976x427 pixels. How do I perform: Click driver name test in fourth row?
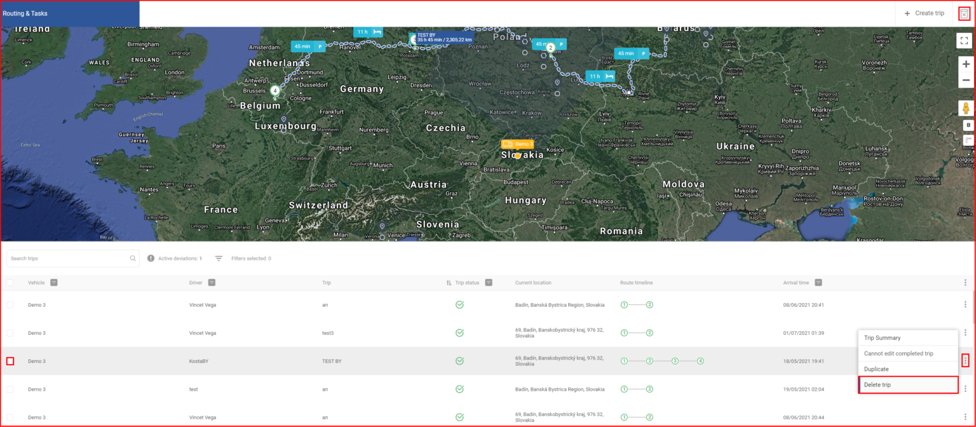click(193, 389)
